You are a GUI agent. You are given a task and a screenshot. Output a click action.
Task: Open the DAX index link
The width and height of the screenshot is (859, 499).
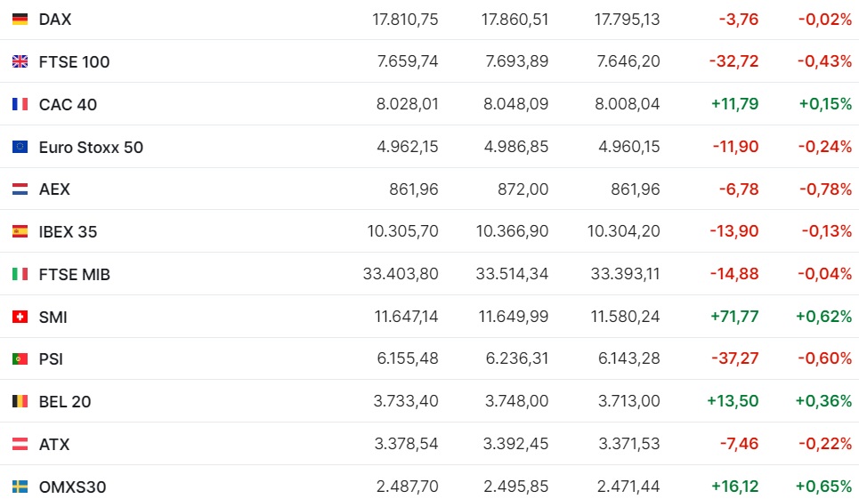point(55,20)
